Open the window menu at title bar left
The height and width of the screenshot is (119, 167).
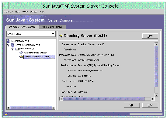[x=6, y=6]
